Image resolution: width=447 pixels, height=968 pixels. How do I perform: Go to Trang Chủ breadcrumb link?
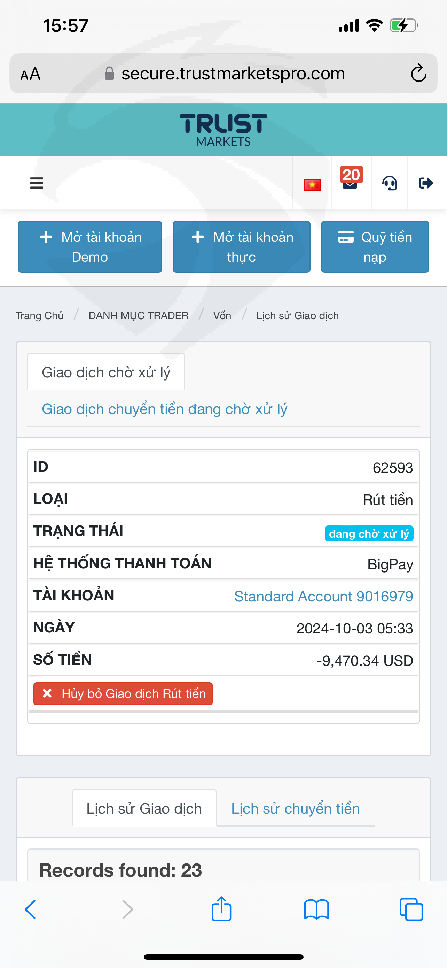pos(39,316)
